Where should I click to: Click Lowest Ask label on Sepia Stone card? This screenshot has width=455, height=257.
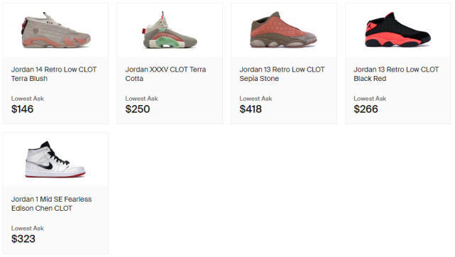(256, 99)
